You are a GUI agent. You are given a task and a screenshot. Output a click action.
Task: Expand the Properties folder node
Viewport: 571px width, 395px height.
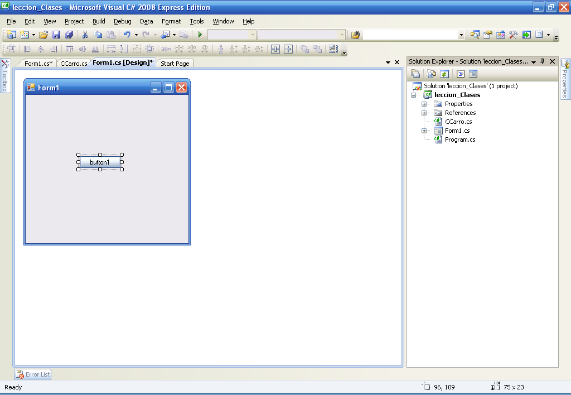pos(424,104)
